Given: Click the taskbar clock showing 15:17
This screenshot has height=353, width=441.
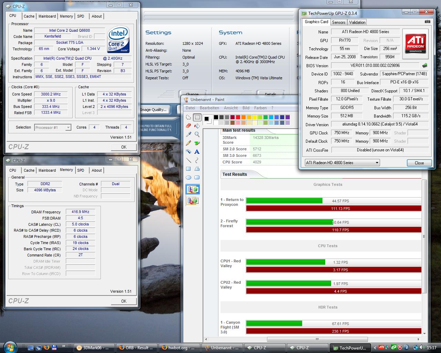Looking at the screenshot, I should tap(431, 348).
